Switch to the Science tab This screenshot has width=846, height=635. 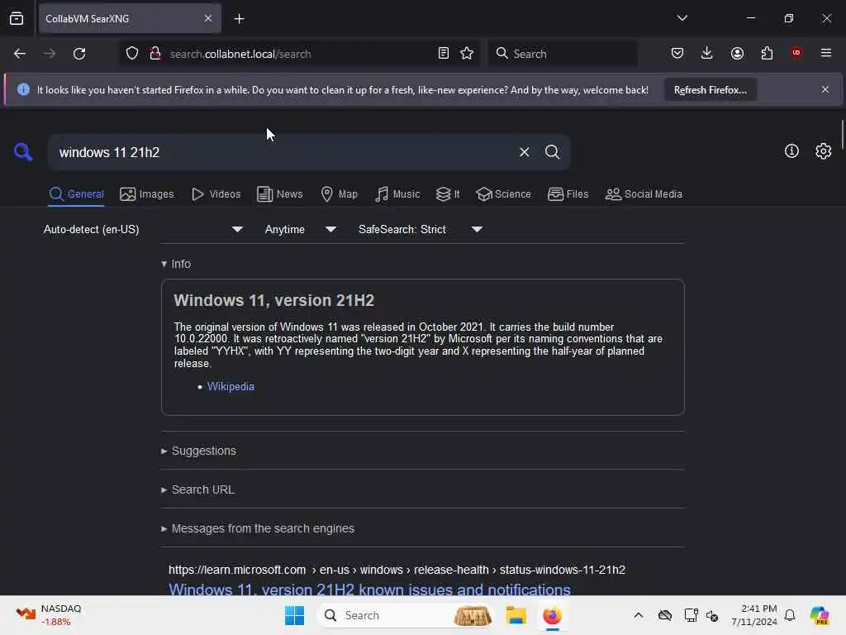click(x=503, y=194)
